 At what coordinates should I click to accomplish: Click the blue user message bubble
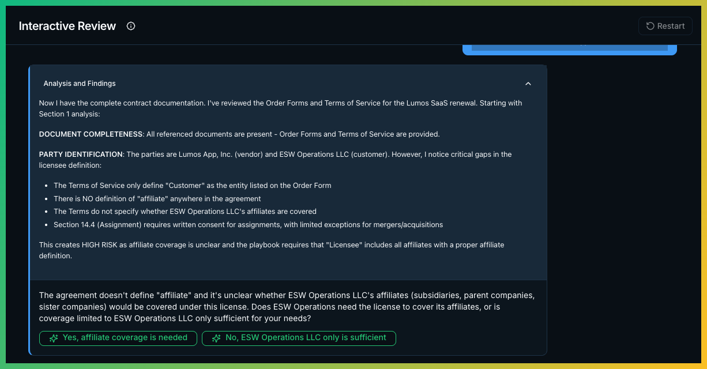pyautogui.click(x=570, y=46)
